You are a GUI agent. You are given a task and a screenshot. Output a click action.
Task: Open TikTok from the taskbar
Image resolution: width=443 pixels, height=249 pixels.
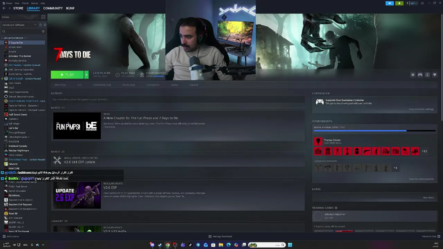coord(190,245)
